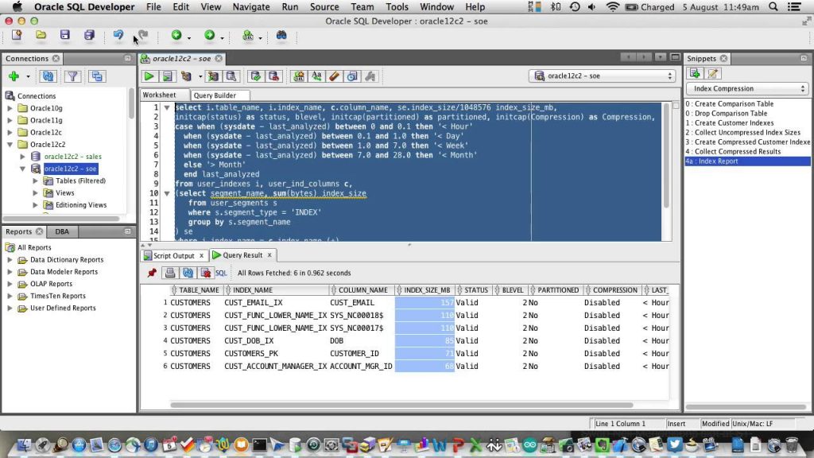Expand the Oracle11g folder
This screenshot has width=814, height=458.
(10, 120)
